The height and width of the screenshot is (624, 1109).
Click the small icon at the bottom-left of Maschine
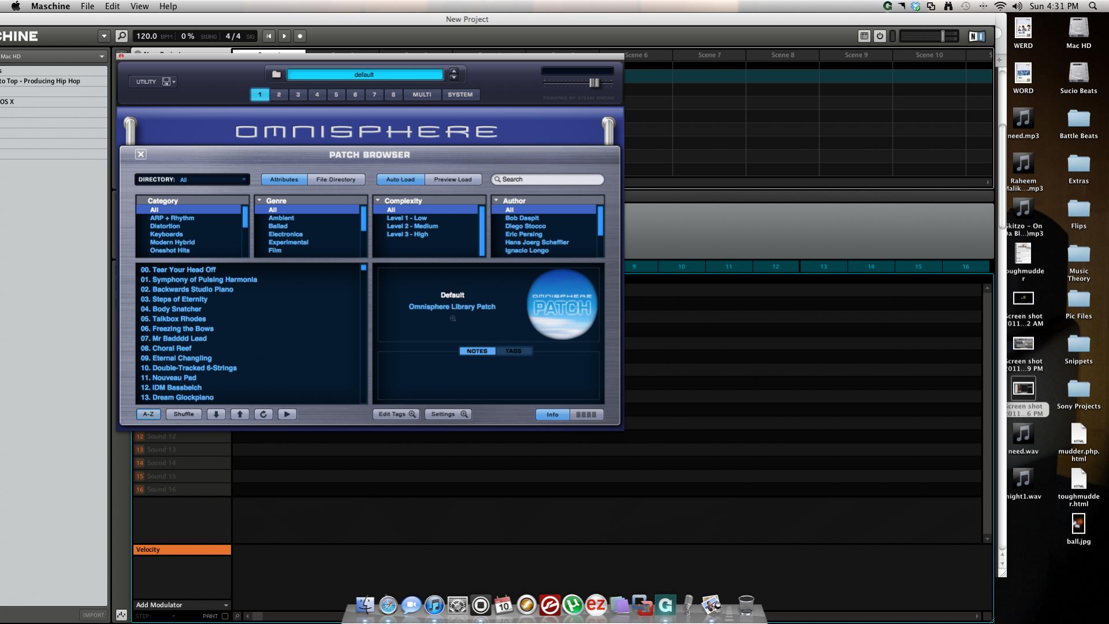coord(121,615)
